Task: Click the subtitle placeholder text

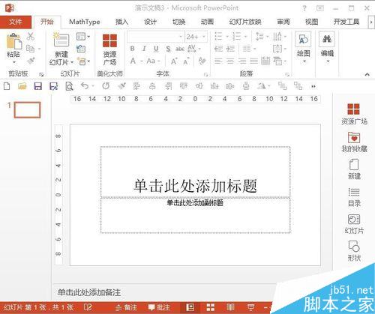Action: click(x=195, y=202)
